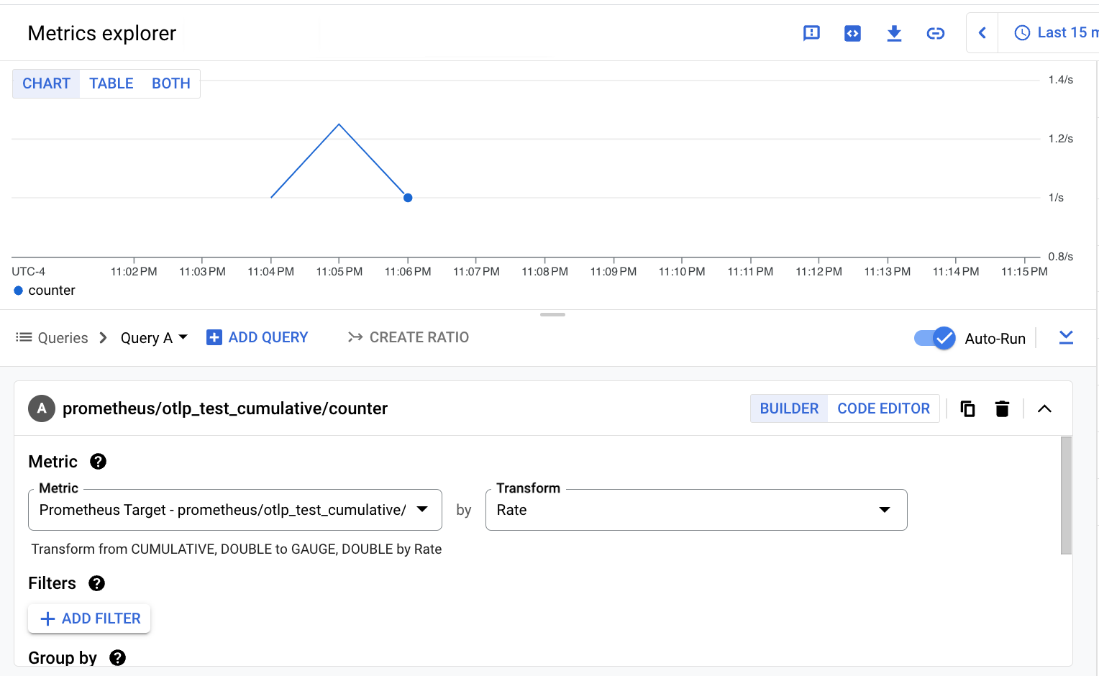
Task: Click the Filters help icon
Action: (96, 583)
